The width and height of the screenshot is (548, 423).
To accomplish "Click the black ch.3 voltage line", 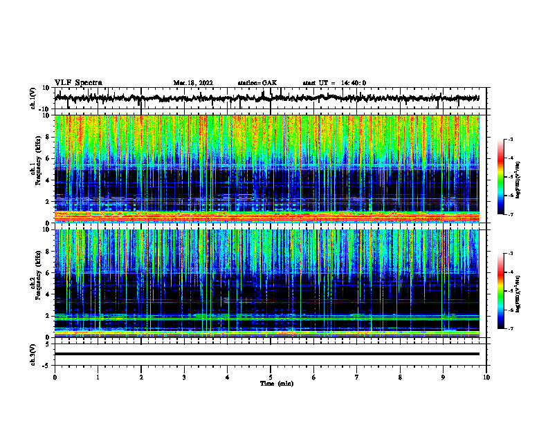I will point(266,354).
